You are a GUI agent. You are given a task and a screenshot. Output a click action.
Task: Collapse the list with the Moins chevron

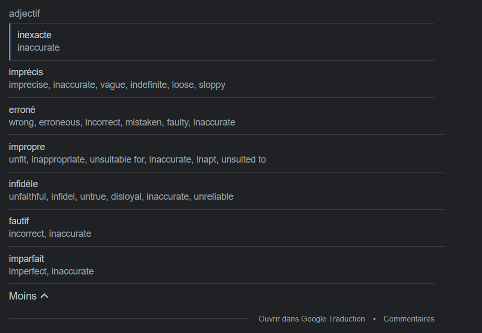(44, 296)
